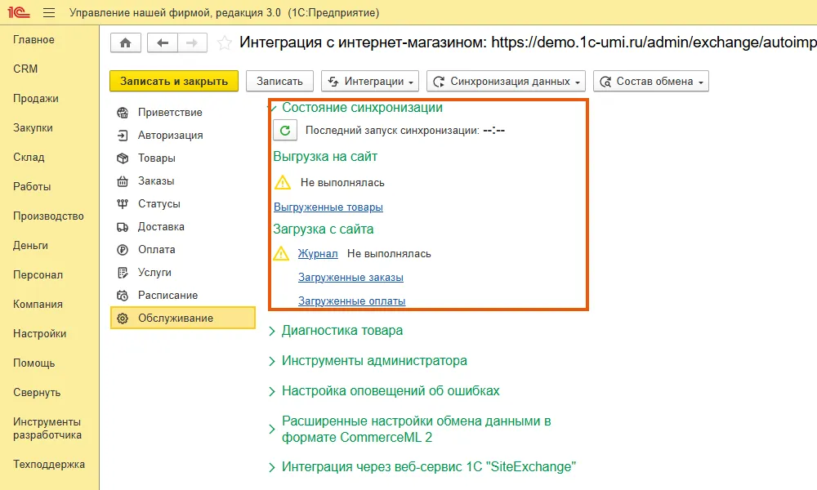Expand the Инструменты администратора section
The height and width of the screenshot is (490, 817).
coord(272,362)
